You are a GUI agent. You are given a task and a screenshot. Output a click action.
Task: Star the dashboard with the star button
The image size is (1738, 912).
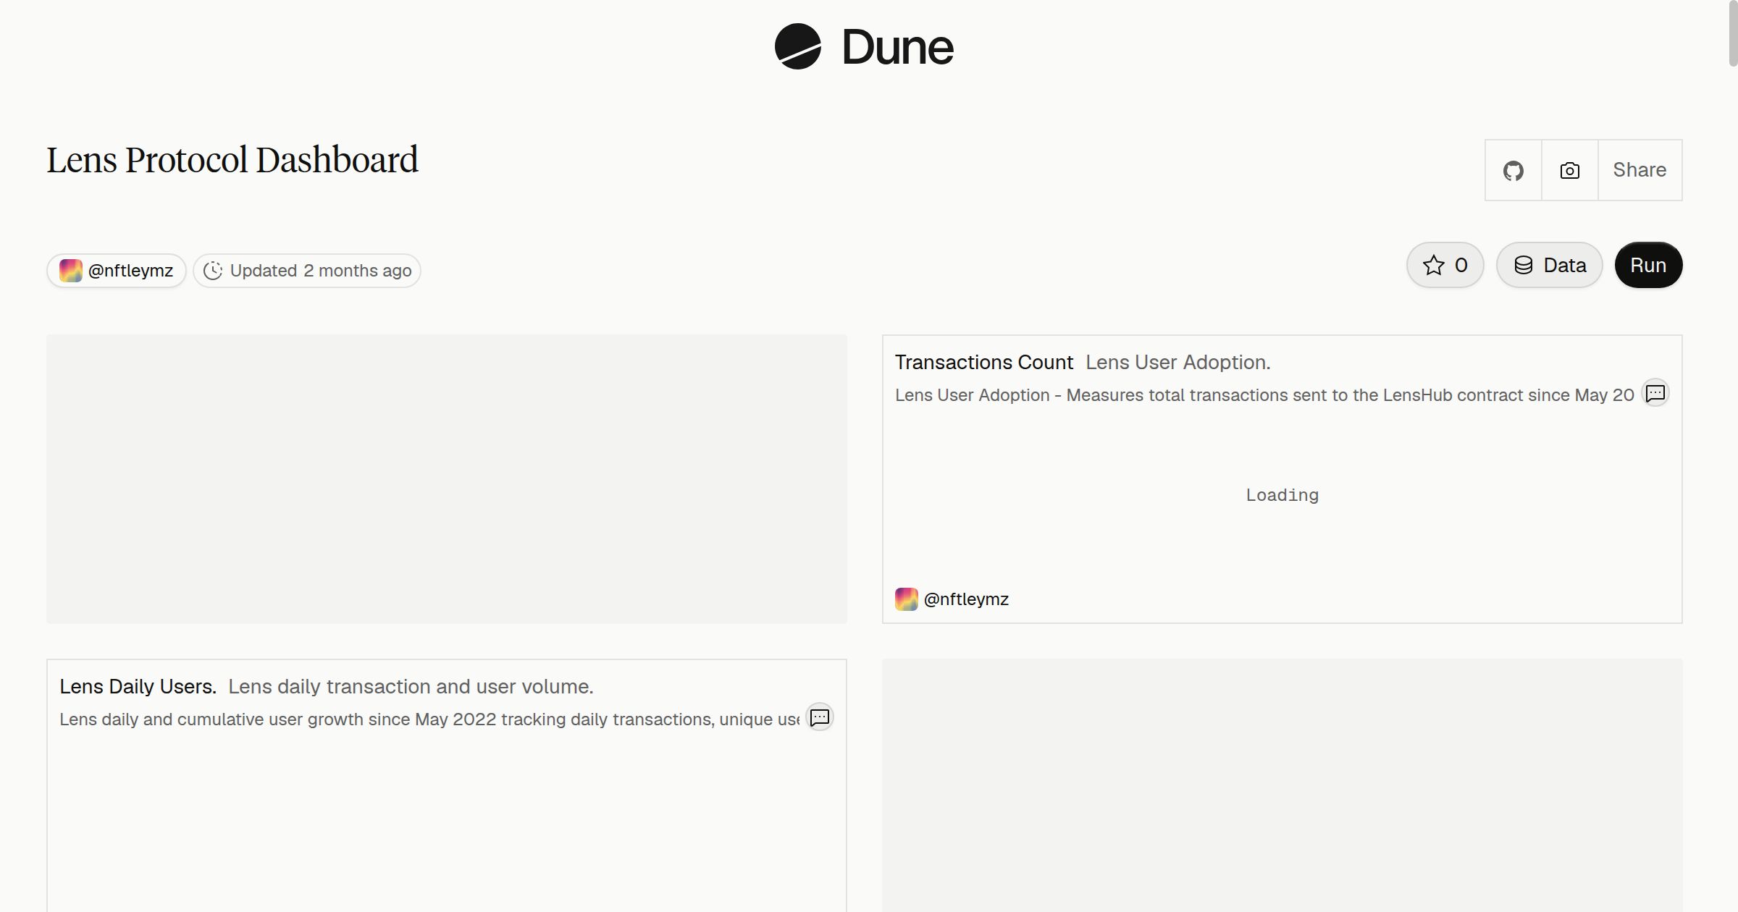click(1445, 265)
